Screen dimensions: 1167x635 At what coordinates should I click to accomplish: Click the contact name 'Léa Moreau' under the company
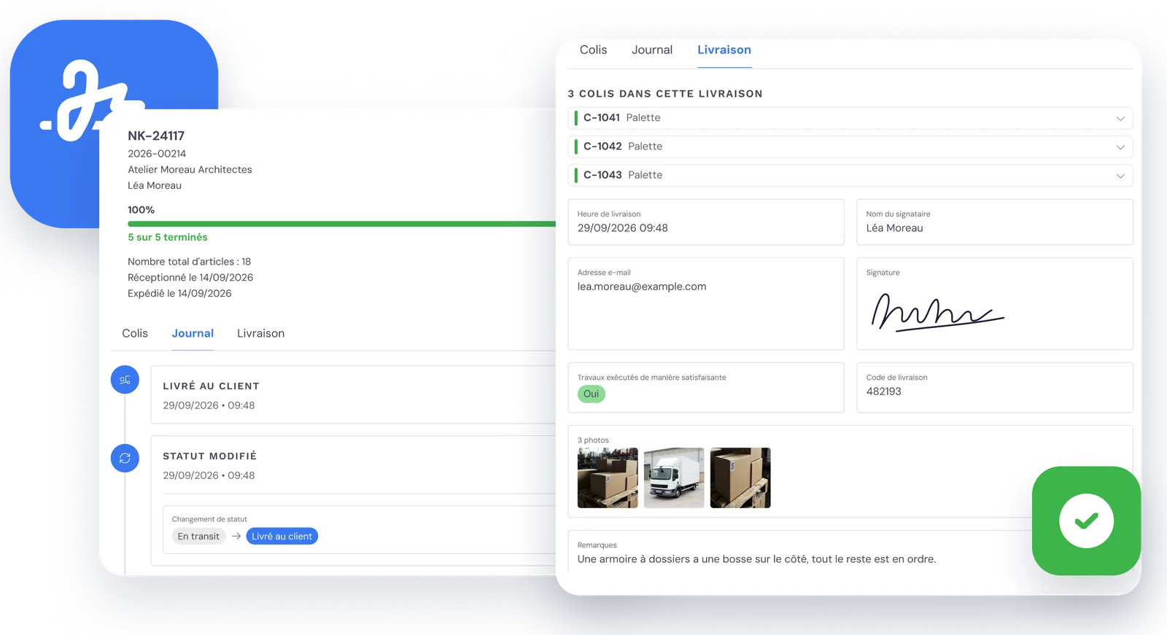pos(155,186)
